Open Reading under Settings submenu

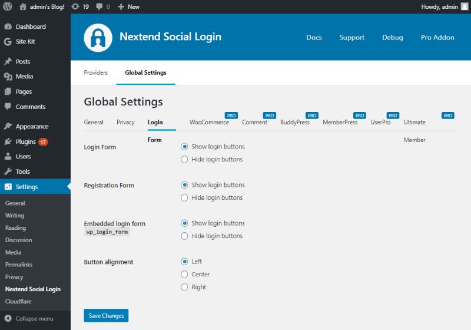pos(15,228)
